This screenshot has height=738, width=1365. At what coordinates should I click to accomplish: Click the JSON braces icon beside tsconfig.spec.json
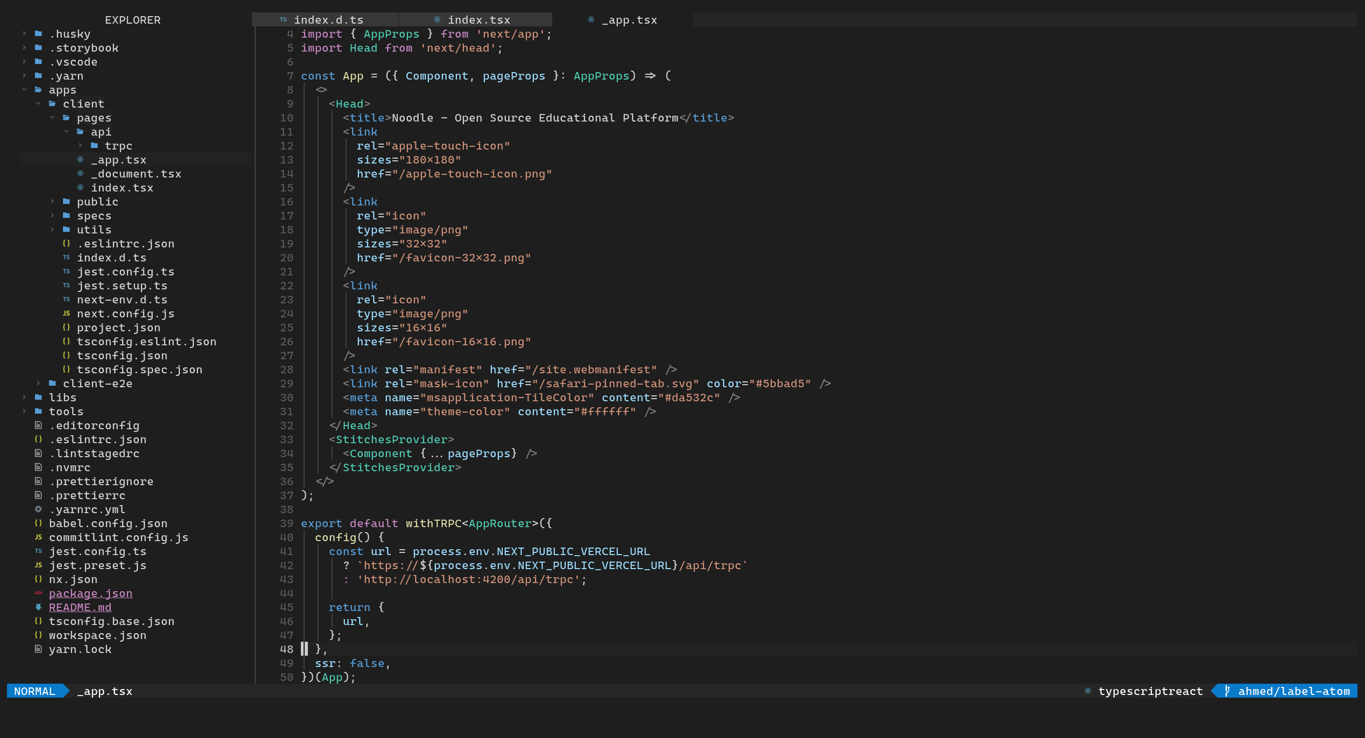(66, 370)
